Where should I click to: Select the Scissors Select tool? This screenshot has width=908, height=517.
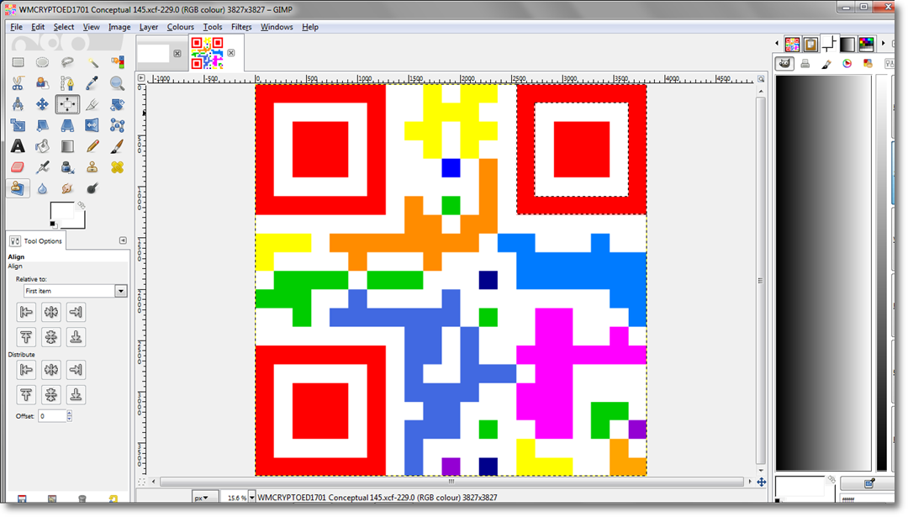pos(18,83)
